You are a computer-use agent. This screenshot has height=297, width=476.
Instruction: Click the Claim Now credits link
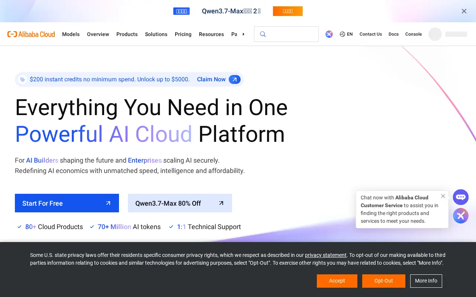(x=219, y=79)
